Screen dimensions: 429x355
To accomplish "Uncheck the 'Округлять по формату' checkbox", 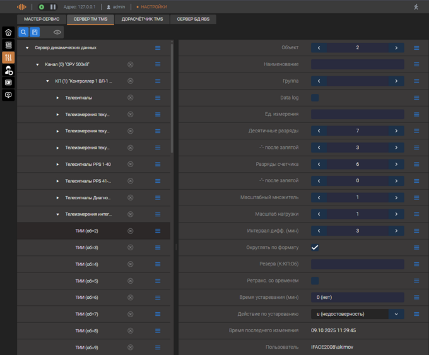I will 315,248.
